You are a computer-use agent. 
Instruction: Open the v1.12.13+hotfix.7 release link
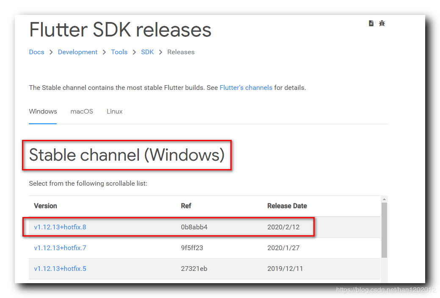[x=60, y=248]
